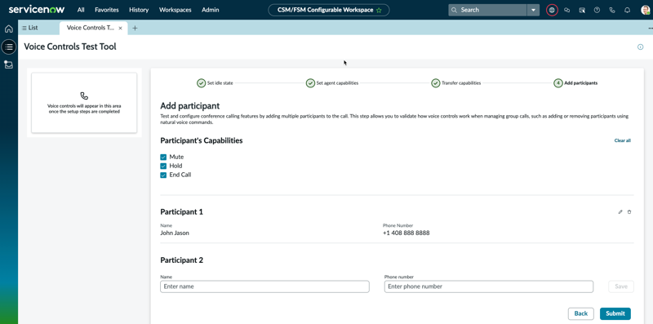
Task: Go to Home via sidebar house icon
Action: 8,29
